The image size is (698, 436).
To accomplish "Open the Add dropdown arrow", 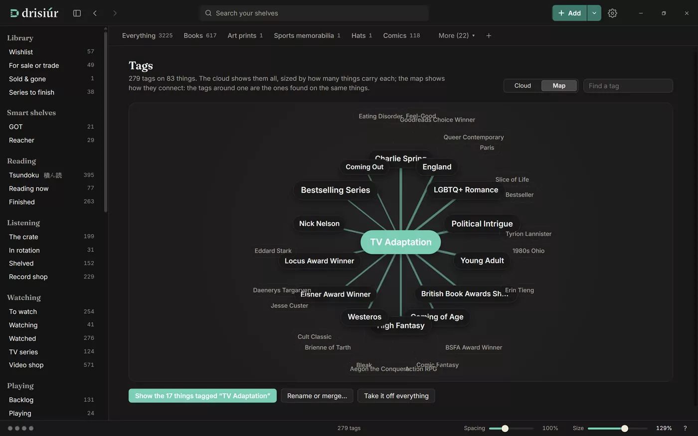I will coord(594,13).
